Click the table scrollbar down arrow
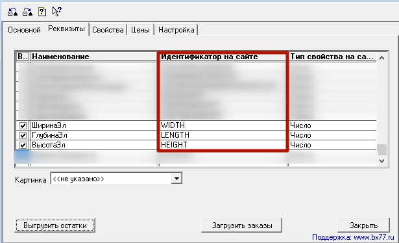Screen dimensions: 399x243 381,161
